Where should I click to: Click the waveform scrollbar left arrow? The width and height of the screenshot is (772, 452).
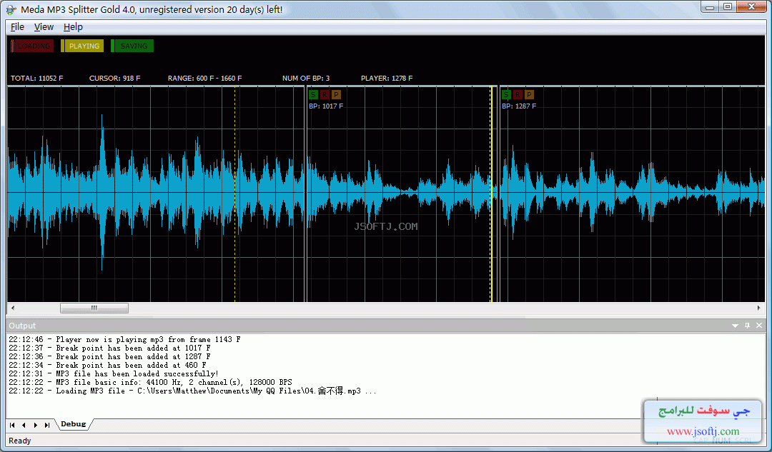(x=13, y=308)
